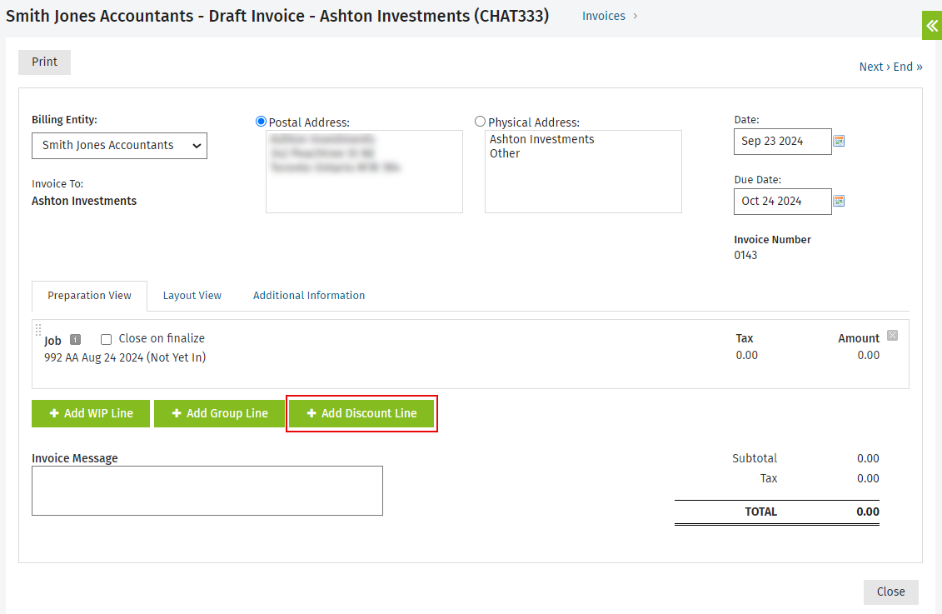Click into the Postal Address text area
Viewport: 942px width, 614px height.
(x=364, y=172)
